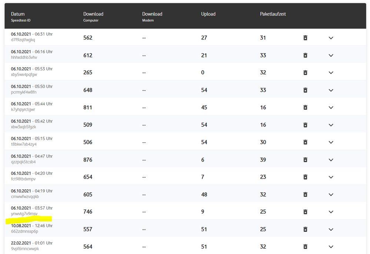Click the Download Computer column header

[93, 14]
